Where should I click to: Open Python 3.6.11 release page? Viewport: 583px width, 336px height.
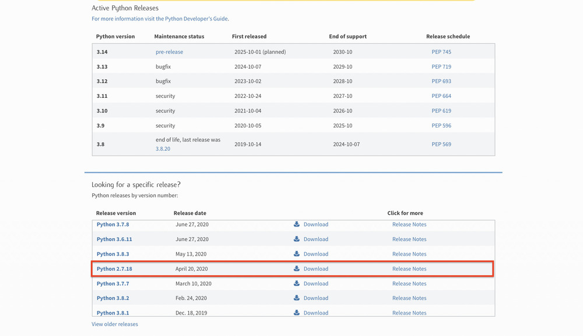coord(114,239)
